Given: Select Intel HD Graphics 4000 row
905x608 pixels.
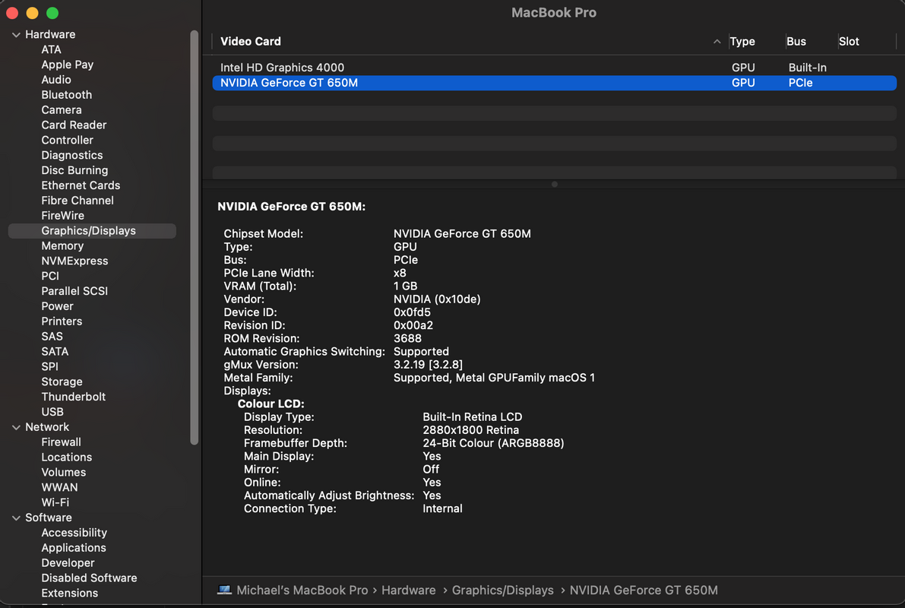Looking at the screenshot, I should [554, 68].
